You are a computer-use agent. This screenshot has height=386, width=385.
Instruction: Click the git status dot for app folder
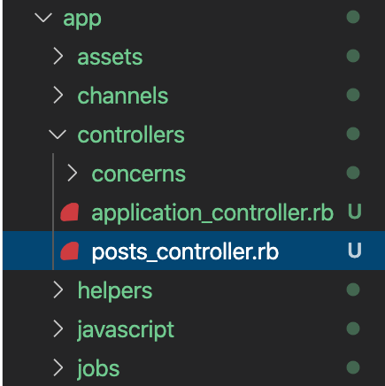coord(353,17)
